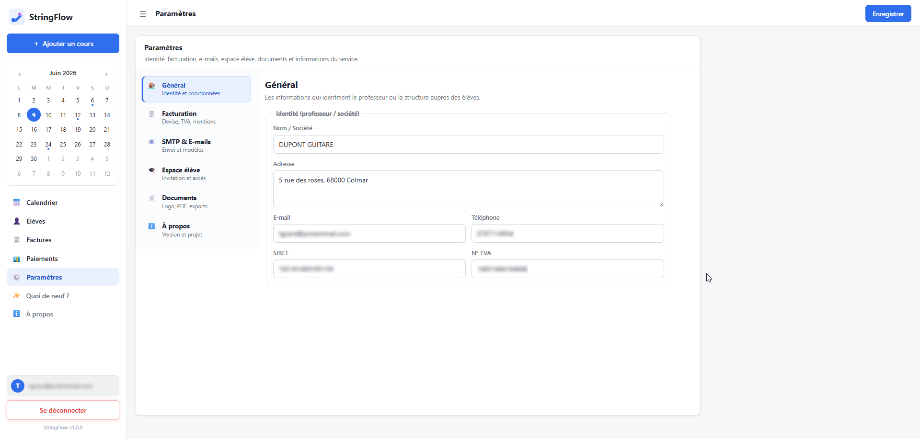The width and height of the screenshot is (920, 439).
Task: Click StringFlow v1.0.9 version text
Action: (63, 428)
